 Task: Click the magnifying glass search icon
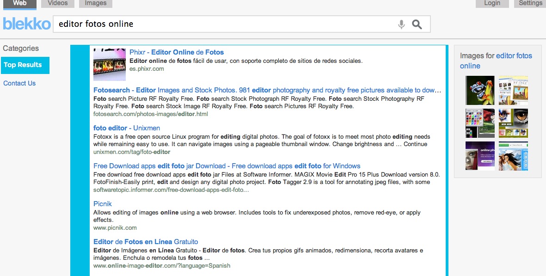tap(417, 25)
